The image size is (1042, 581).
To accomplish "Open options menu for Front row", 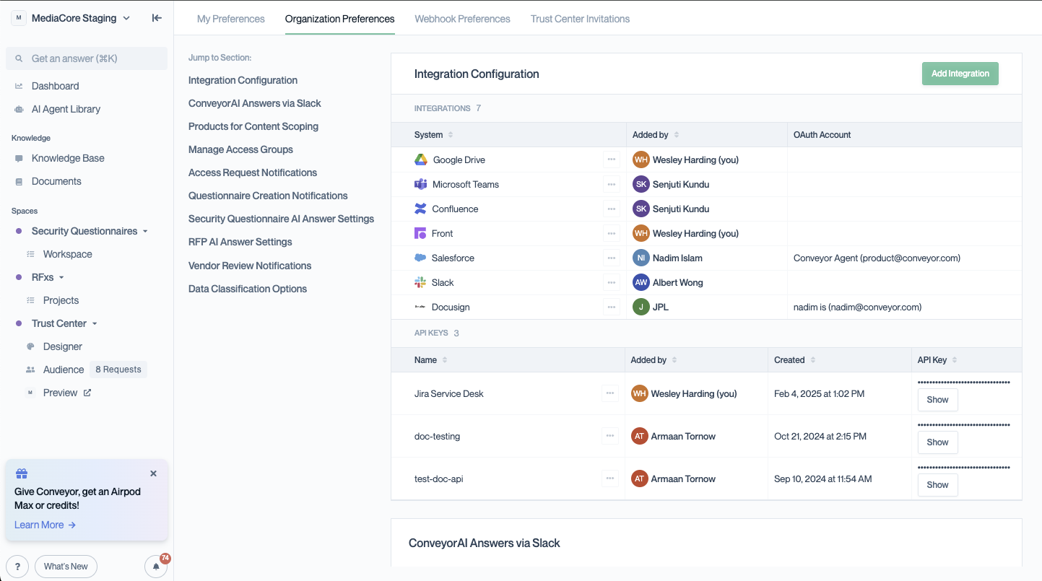I will [x=612, y=233].
